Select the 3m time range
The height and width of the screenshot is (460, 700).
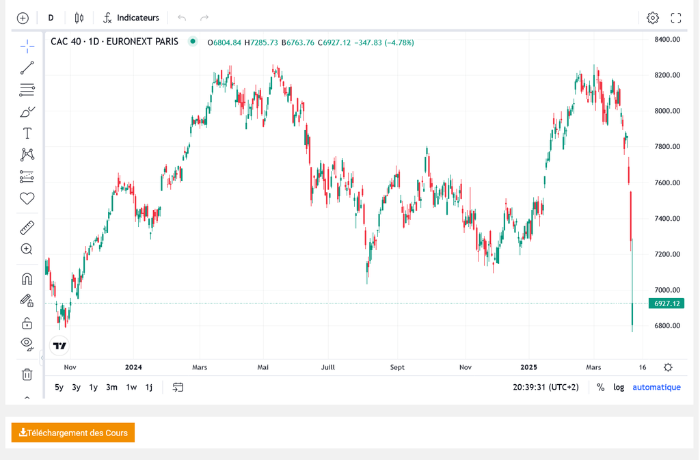coord(111,388)
